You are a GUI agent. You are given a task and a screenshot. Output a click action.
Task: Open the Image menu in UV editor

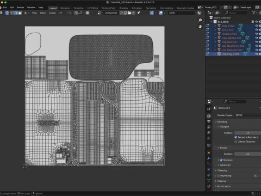52,13
